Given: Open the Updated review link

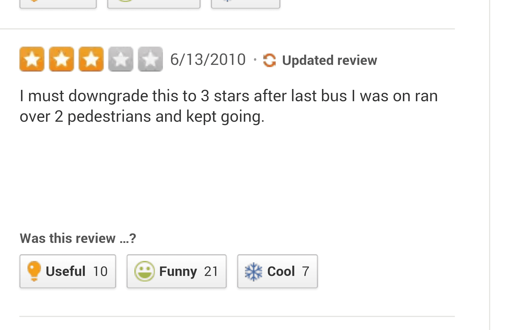Looking at the screenshot, I should (329, 60).
